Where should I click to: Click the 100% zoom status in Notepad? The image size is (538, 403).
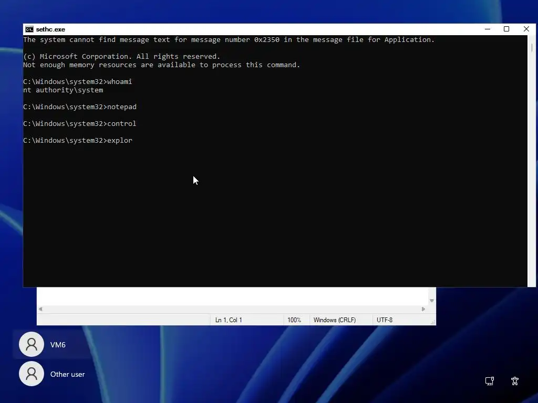pyautogui.click(x=294, y=320)
